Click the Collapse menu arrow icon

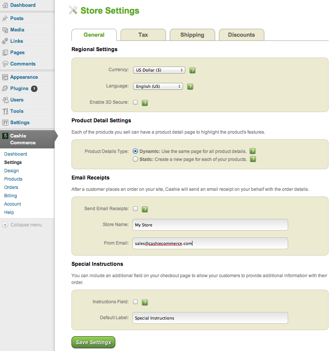[5, 225]
